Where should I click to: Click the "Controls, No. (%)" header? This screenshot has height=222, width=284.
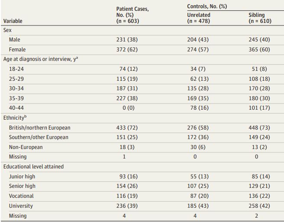click(x=207, y=6)
